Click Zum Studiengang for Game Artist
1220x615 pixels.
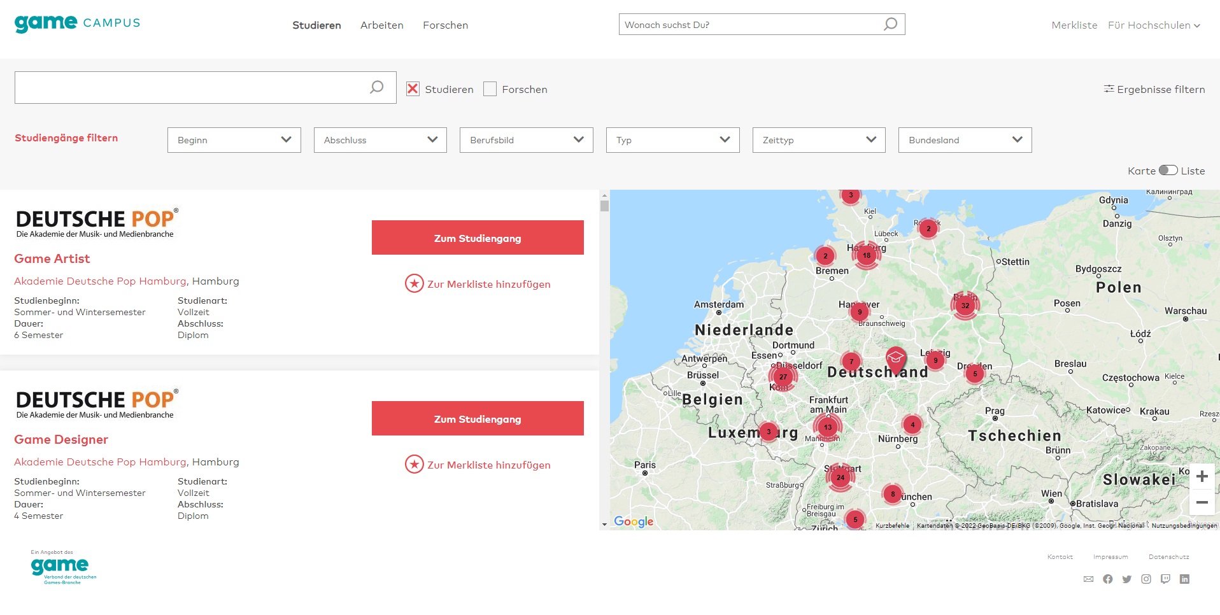478,237
